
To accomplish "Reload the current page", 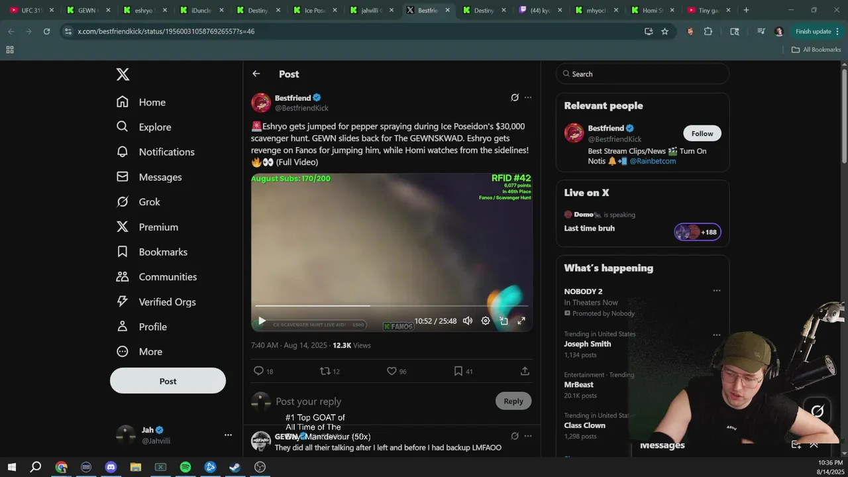I will pos(46,31).
